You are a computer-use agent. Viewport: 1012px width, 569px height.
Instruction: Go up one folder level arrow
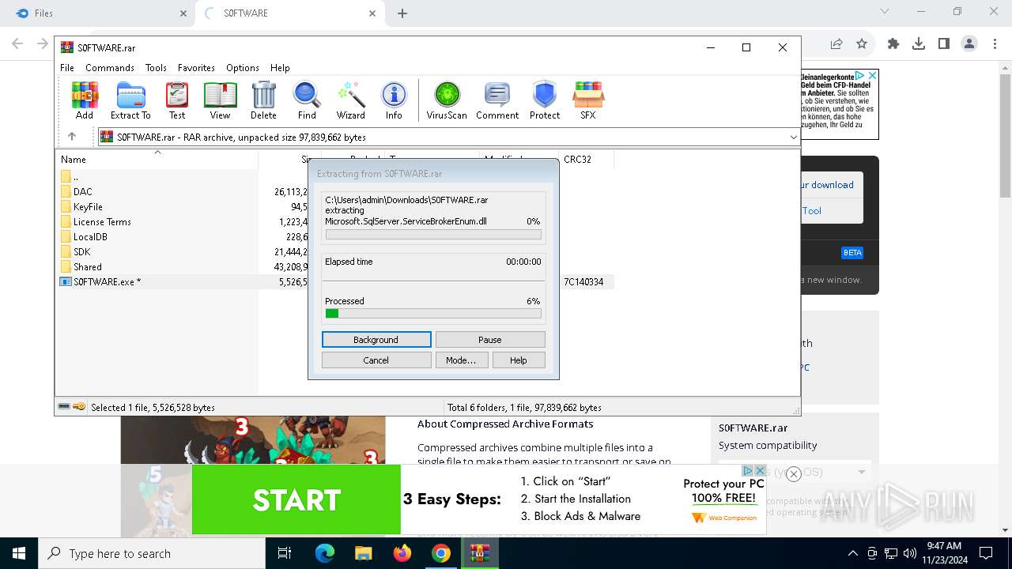(72, 137)
